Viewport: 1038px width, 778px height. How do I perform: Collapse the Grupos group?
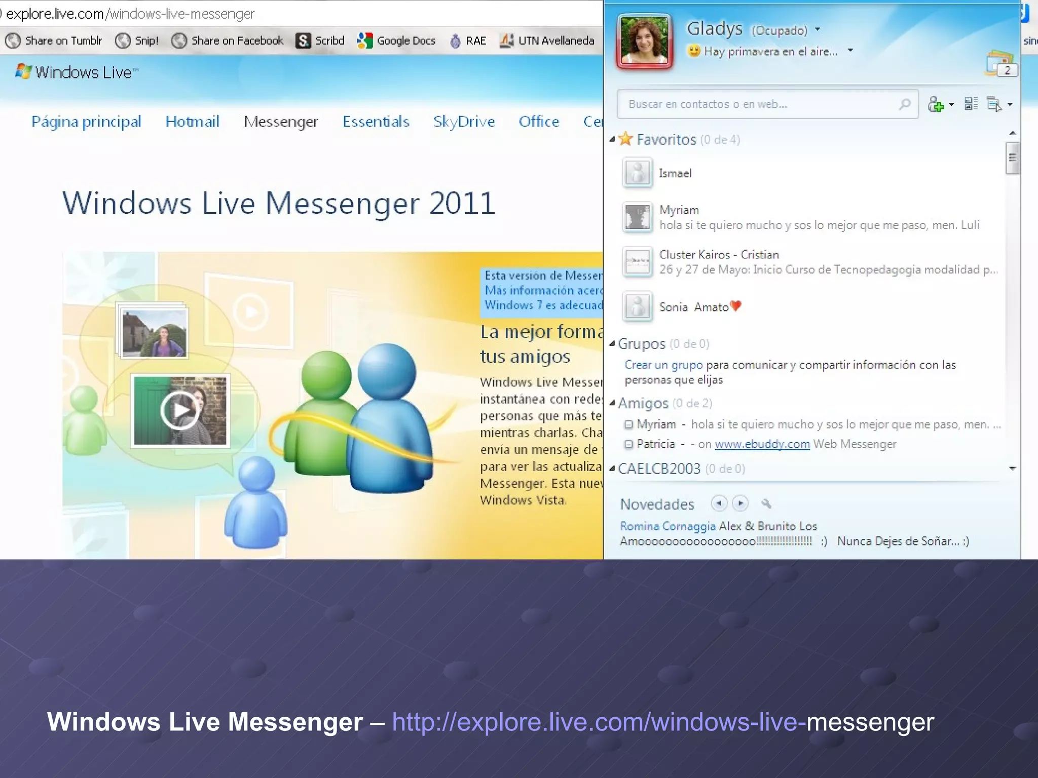(612, 343)
